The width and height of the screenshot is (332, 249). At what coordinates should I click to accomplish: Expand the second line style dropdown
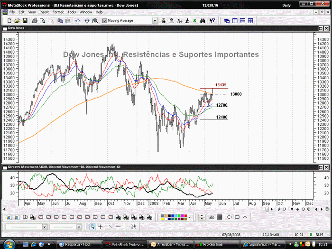pos(79,227)
